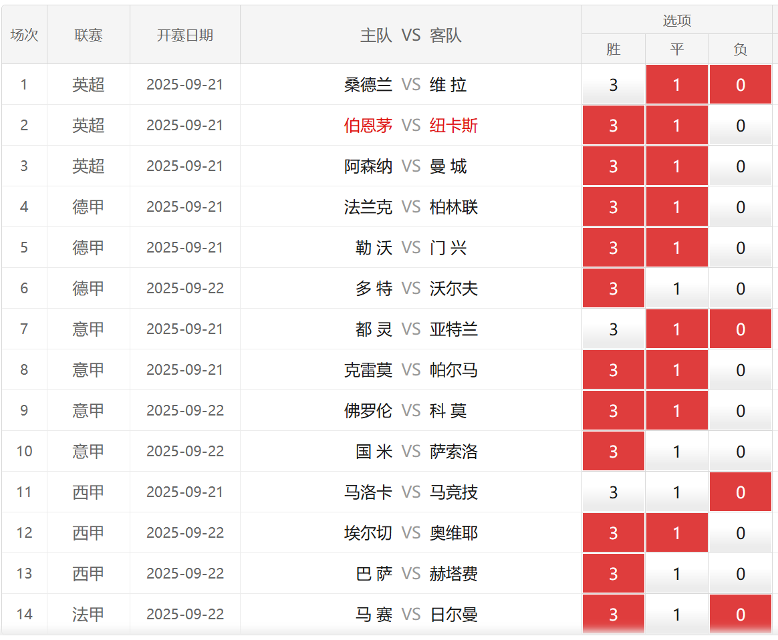
Task: Select loss option 0 for 佛罗伦 VS 科莫
Action: [740, 411]
